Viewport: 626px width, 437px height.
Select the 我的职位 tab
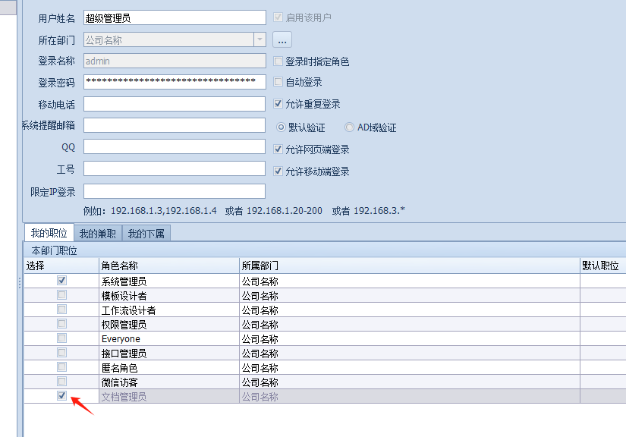[x=49, y=234]
